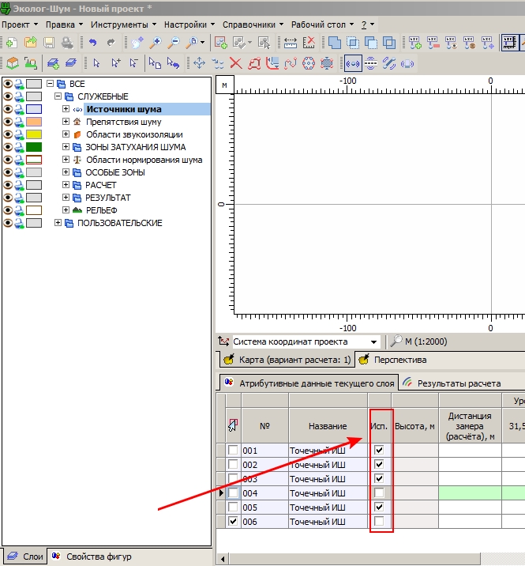
Task: Click the Undo arrow icon
Action: [92, 43]
